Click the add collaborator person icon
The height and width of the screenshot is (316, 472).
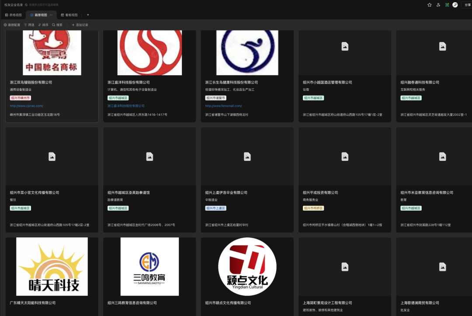[x=438, y=5]
